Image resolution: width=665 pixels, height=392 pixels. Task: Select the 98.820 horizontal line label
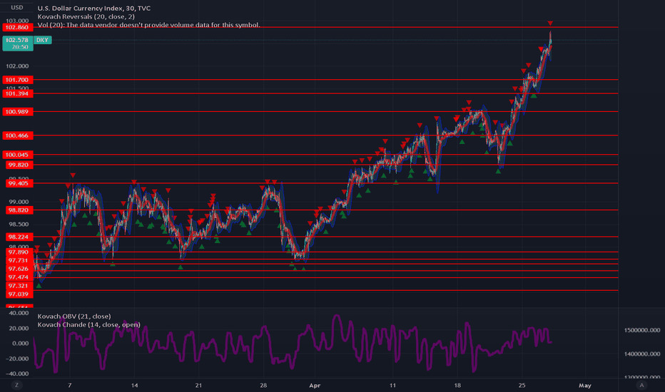(x=19, y=210)
